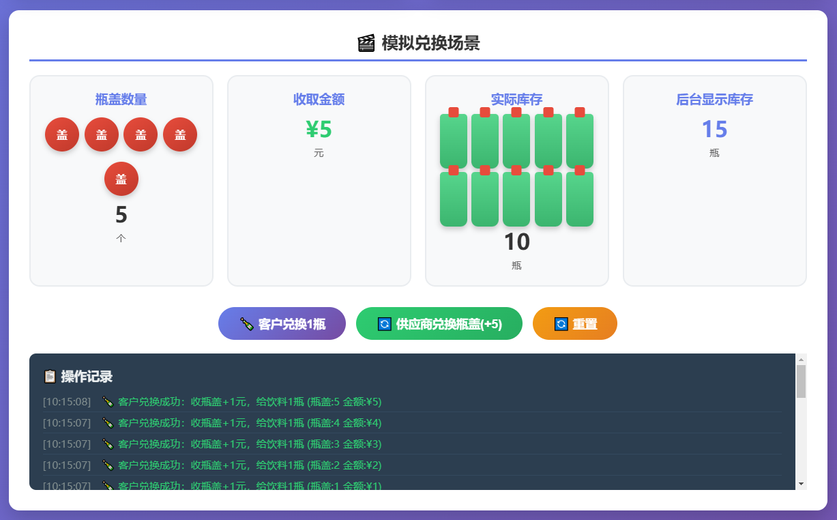
Task: Click the 客户兑换1瓶 button
Action: click(282, 323)
